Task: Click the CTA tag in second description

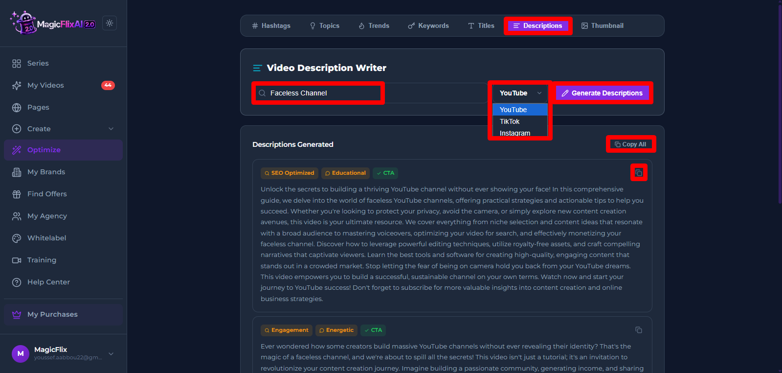Action: [x=373, y=330]
